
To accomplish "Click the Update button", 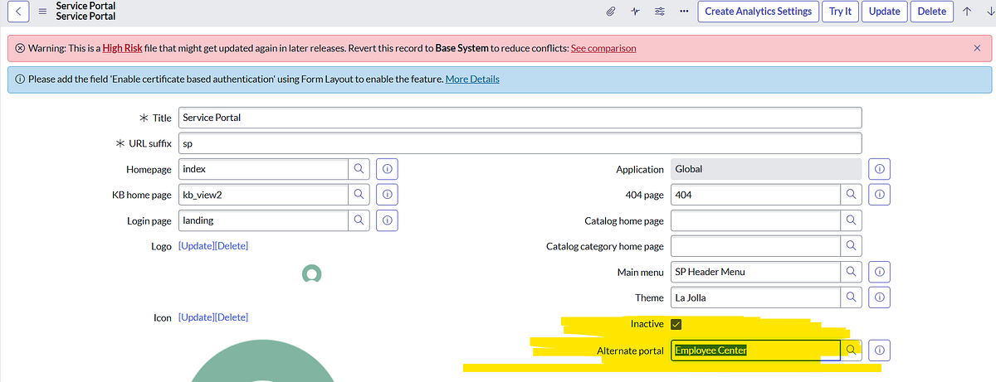I will tap(884, 12).
